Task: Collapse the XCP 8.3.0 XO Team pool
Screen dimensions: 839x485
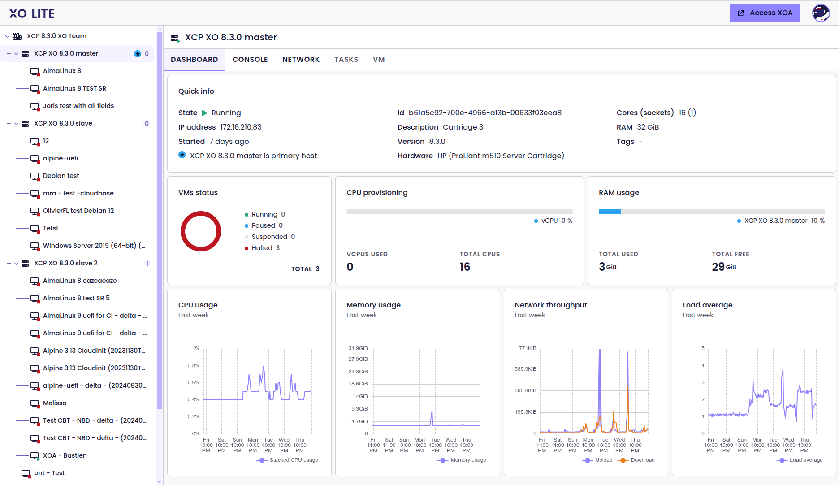Action: coord(7,36)
